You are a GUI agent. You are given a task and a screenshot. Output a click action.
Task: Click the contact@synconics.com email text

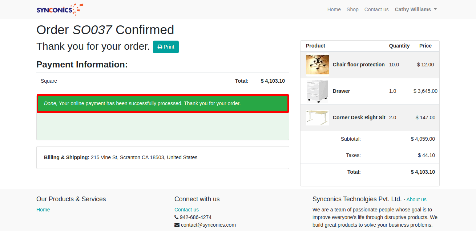pos(208,225)
